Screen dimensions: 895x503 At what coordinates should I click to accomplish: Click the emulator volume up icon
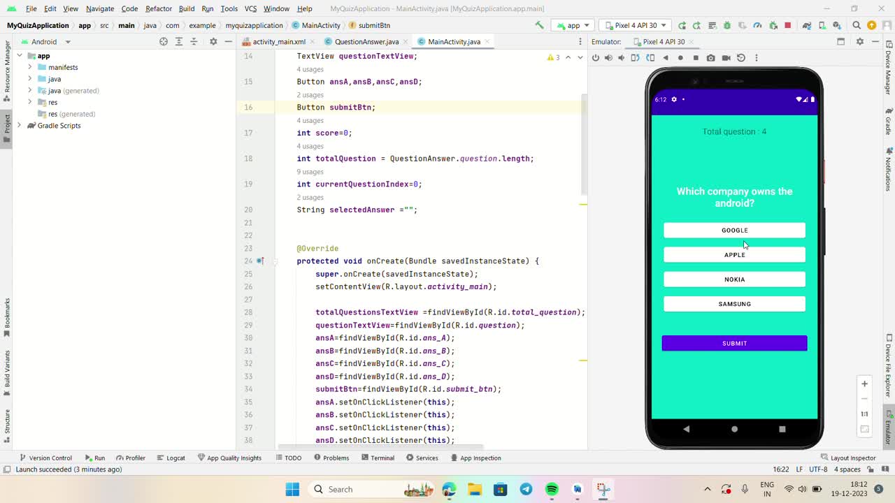608,58
